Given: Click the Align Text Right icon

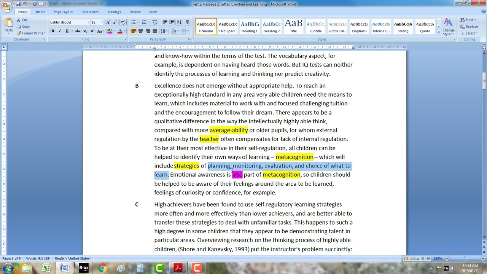Looking at the screenshot, I should (x=148, y=31).
